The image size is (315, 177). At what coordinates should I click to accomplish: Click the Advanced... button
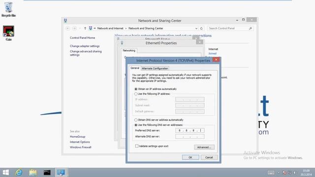(x=204, y=147)
